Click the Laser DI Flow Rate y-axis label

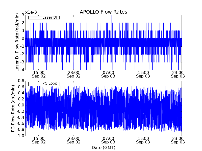(17, 42)
